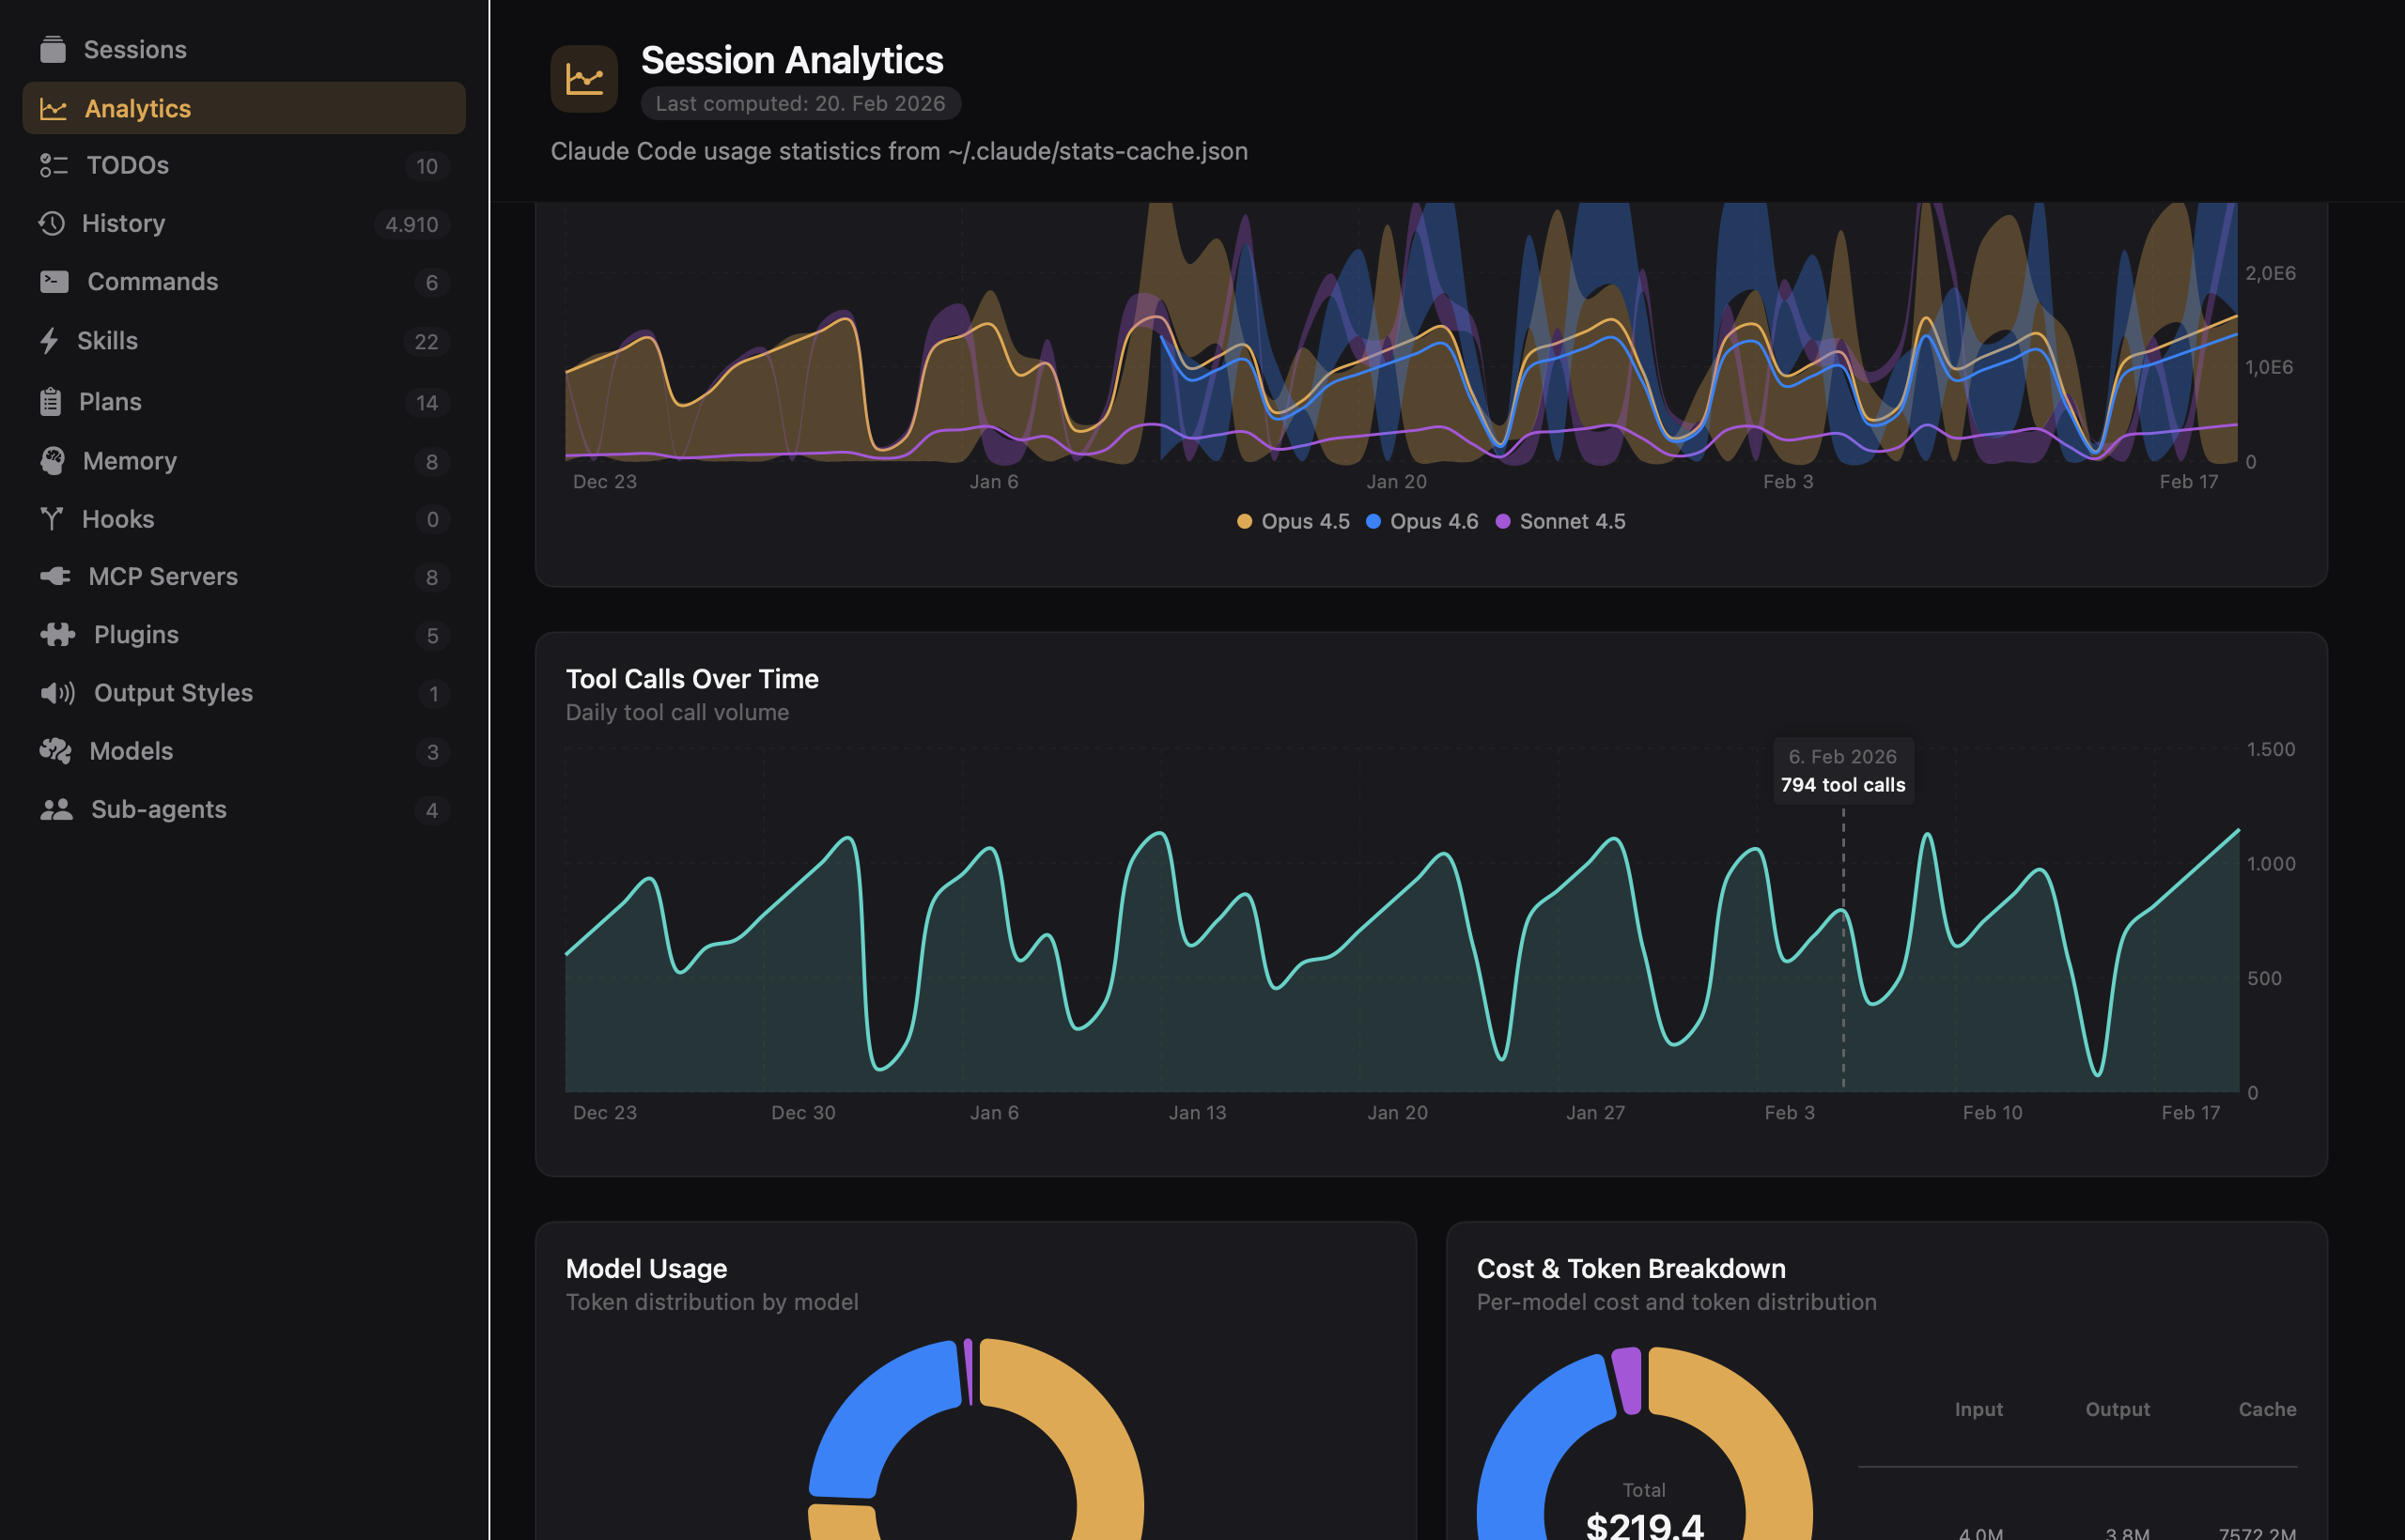This screenshot has width=2405, height=1540.
Task: Open the Sub-agents section
Action: coord(158,809)
